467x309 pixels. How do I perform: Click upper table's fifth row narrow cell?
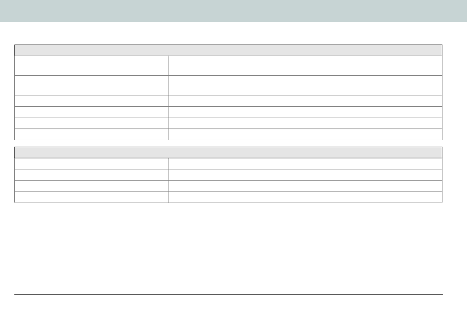coord(91,123)
